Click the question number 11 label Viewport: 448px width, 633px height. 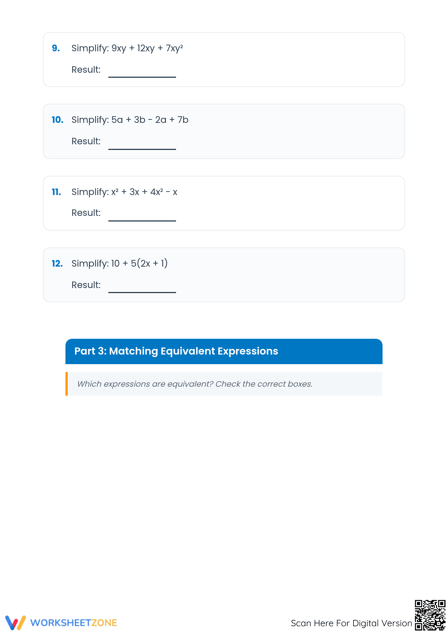pos(56,192)
